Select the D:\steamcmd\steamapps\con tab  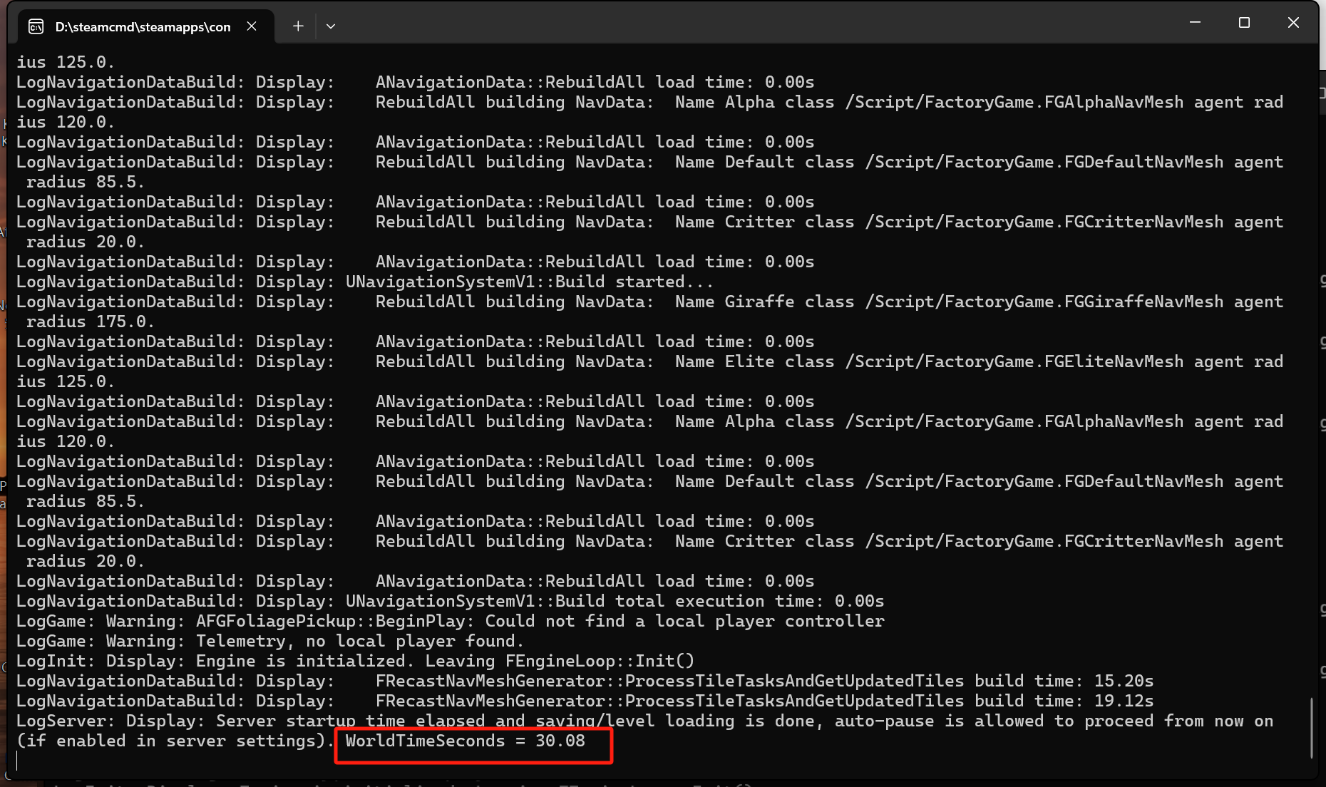(143, 26)
